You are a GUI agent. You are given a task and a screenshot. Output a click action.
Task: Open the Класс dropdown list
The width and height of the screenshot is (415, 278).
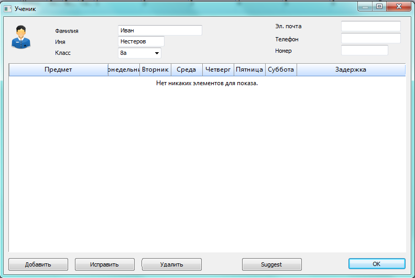156,53
